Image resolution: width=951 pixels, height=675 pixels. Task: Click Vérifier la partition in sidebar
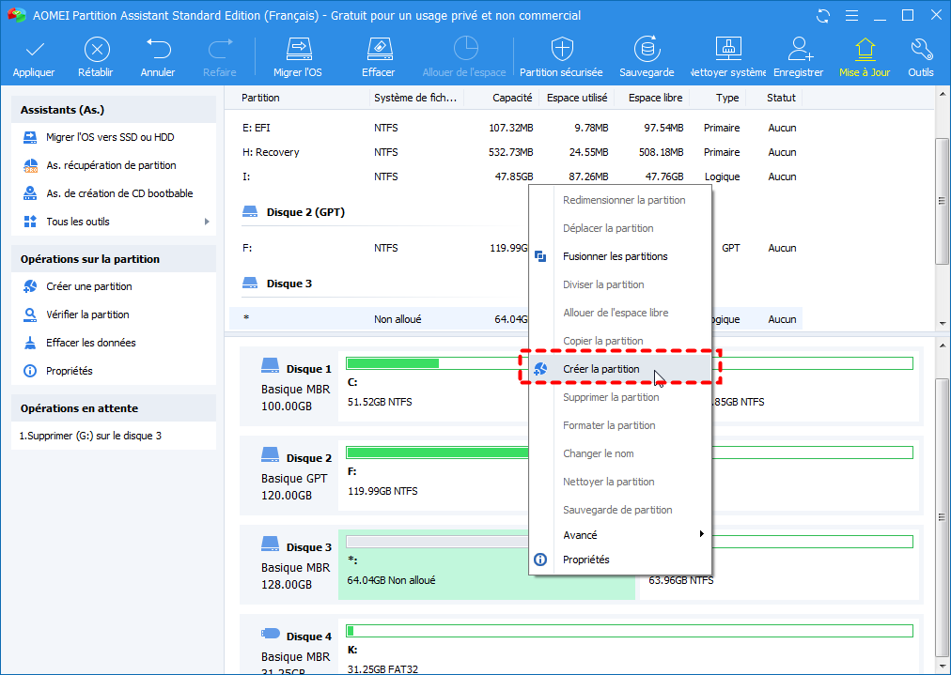point(87,314)
